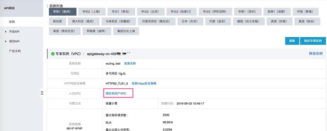Viewport: 327px width, 131px height.
Task: Select region 华东1（杭州）
Action: point(63,12)
